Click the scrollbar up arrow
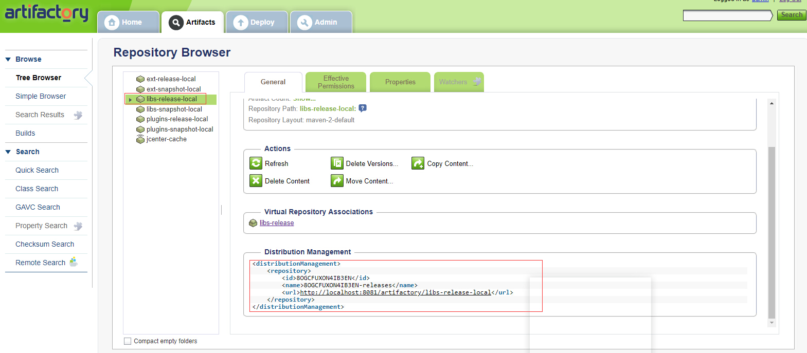 [772, 103]
